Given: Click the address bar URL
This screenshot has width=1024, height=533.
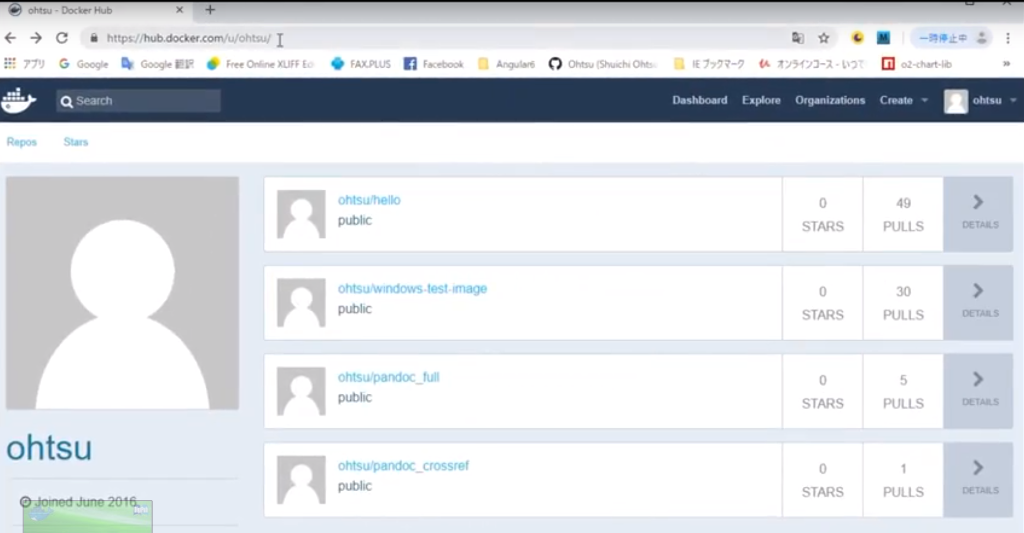Looking at the screenshot, I should point(189,38).
